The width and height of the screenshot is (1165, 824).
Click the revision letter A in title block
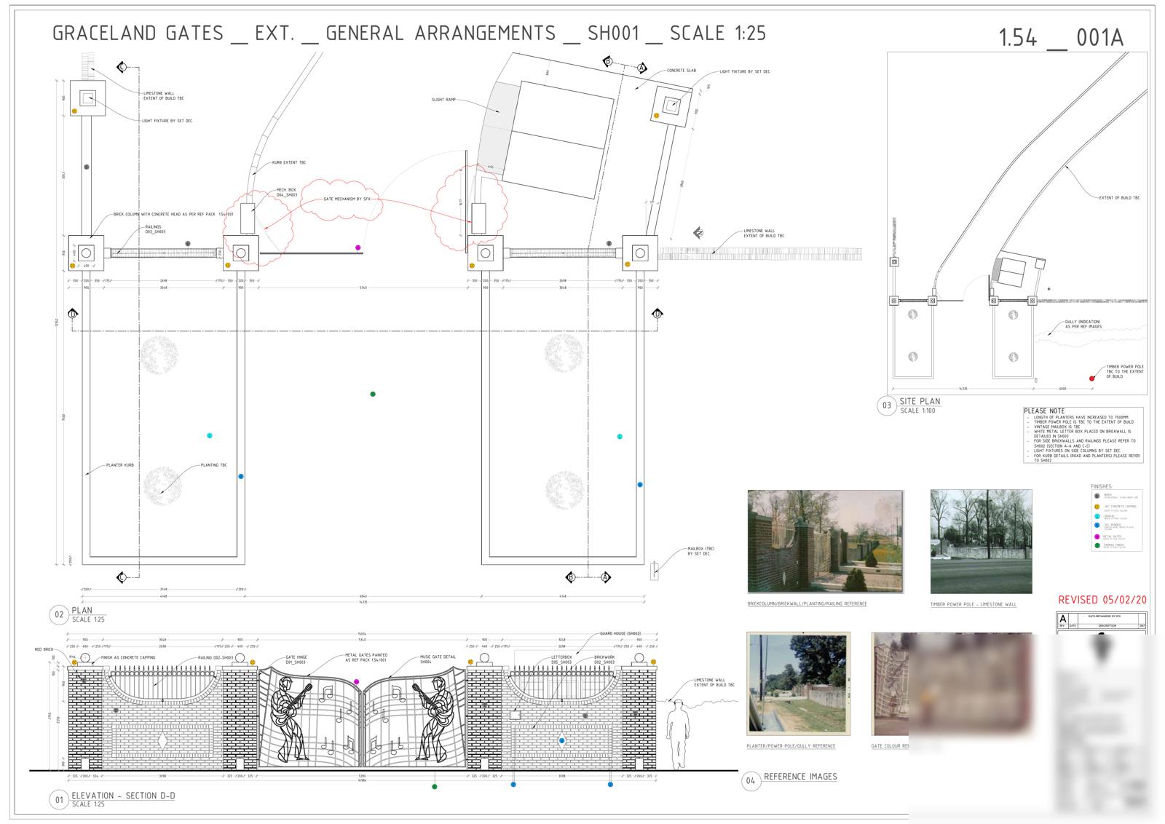(x=1062, y=619)
